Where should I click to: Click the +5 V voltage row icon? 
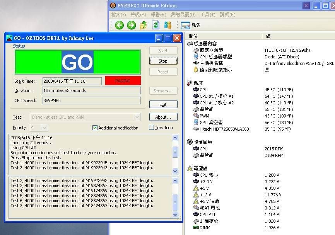(196, 188)
